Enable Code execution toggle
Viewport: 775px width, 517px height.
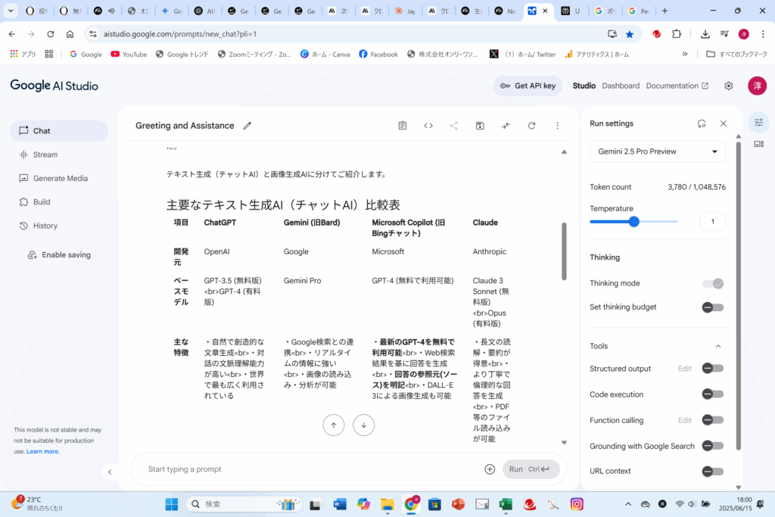tap(713, 394)
